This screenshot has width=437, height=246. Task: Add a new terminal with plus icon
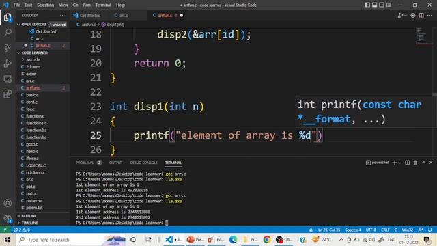(395, 163)
